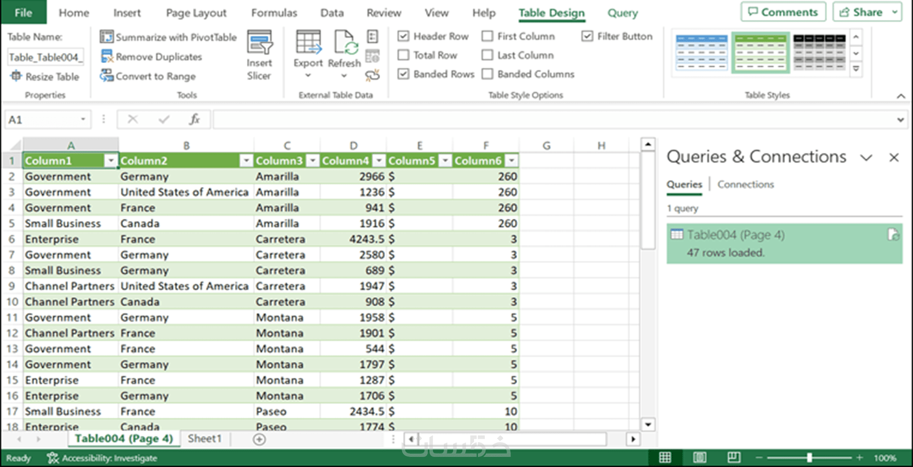Switch to Page Break Preview icon
Viewport: 913px width, 467px height.
[733, 457]
